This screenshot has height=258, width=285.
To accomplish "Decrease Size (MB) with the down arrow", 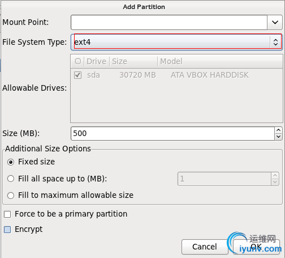I will [x=278, y=137].
